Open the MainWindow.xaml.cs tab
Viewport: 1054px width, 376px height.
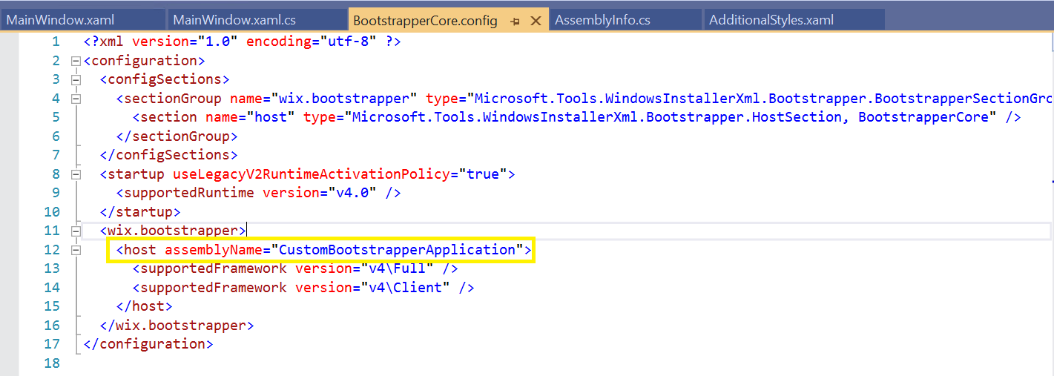[256, 20]
